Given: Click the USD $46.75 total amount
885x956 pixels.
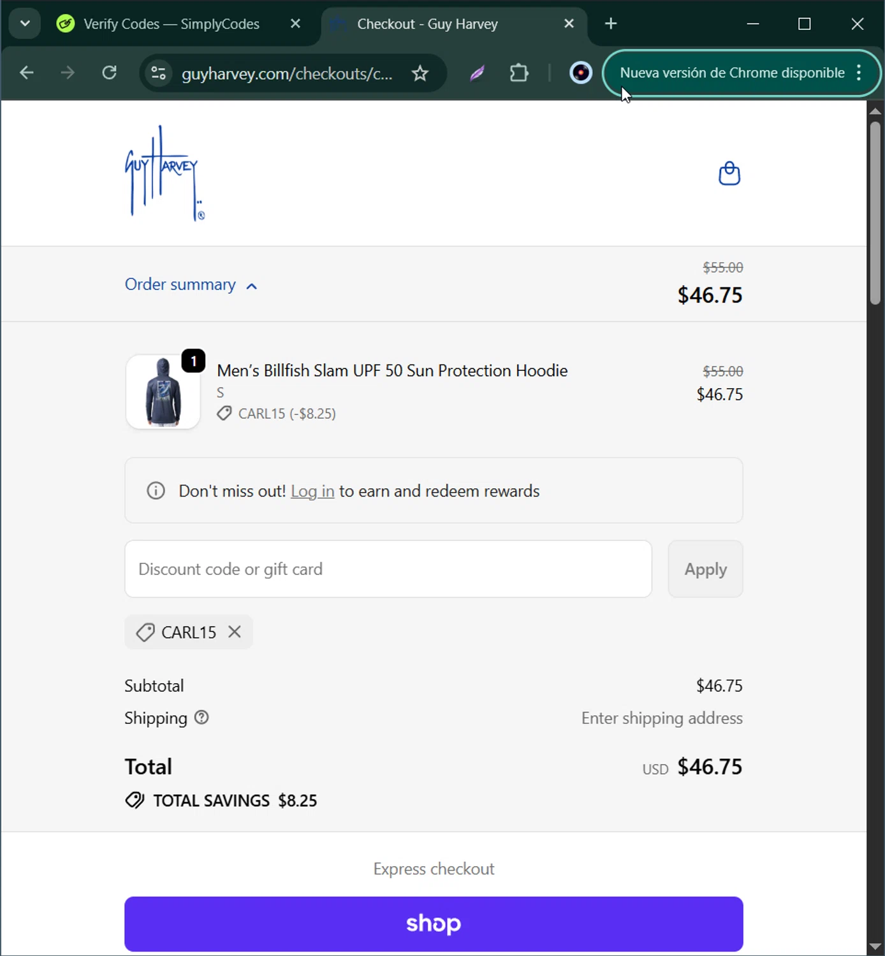Looking at the screenshot, I should click(692, 767).
